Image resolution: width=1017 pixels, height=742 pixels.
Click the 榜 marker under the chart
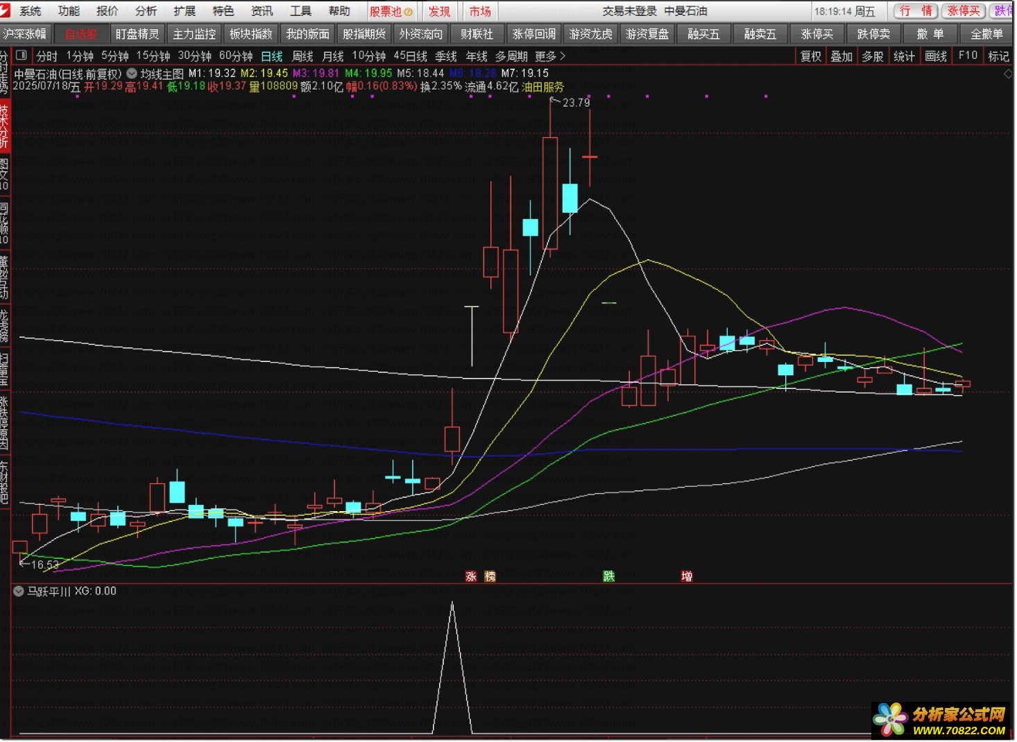pyautogui.click(x=490, y=576)
